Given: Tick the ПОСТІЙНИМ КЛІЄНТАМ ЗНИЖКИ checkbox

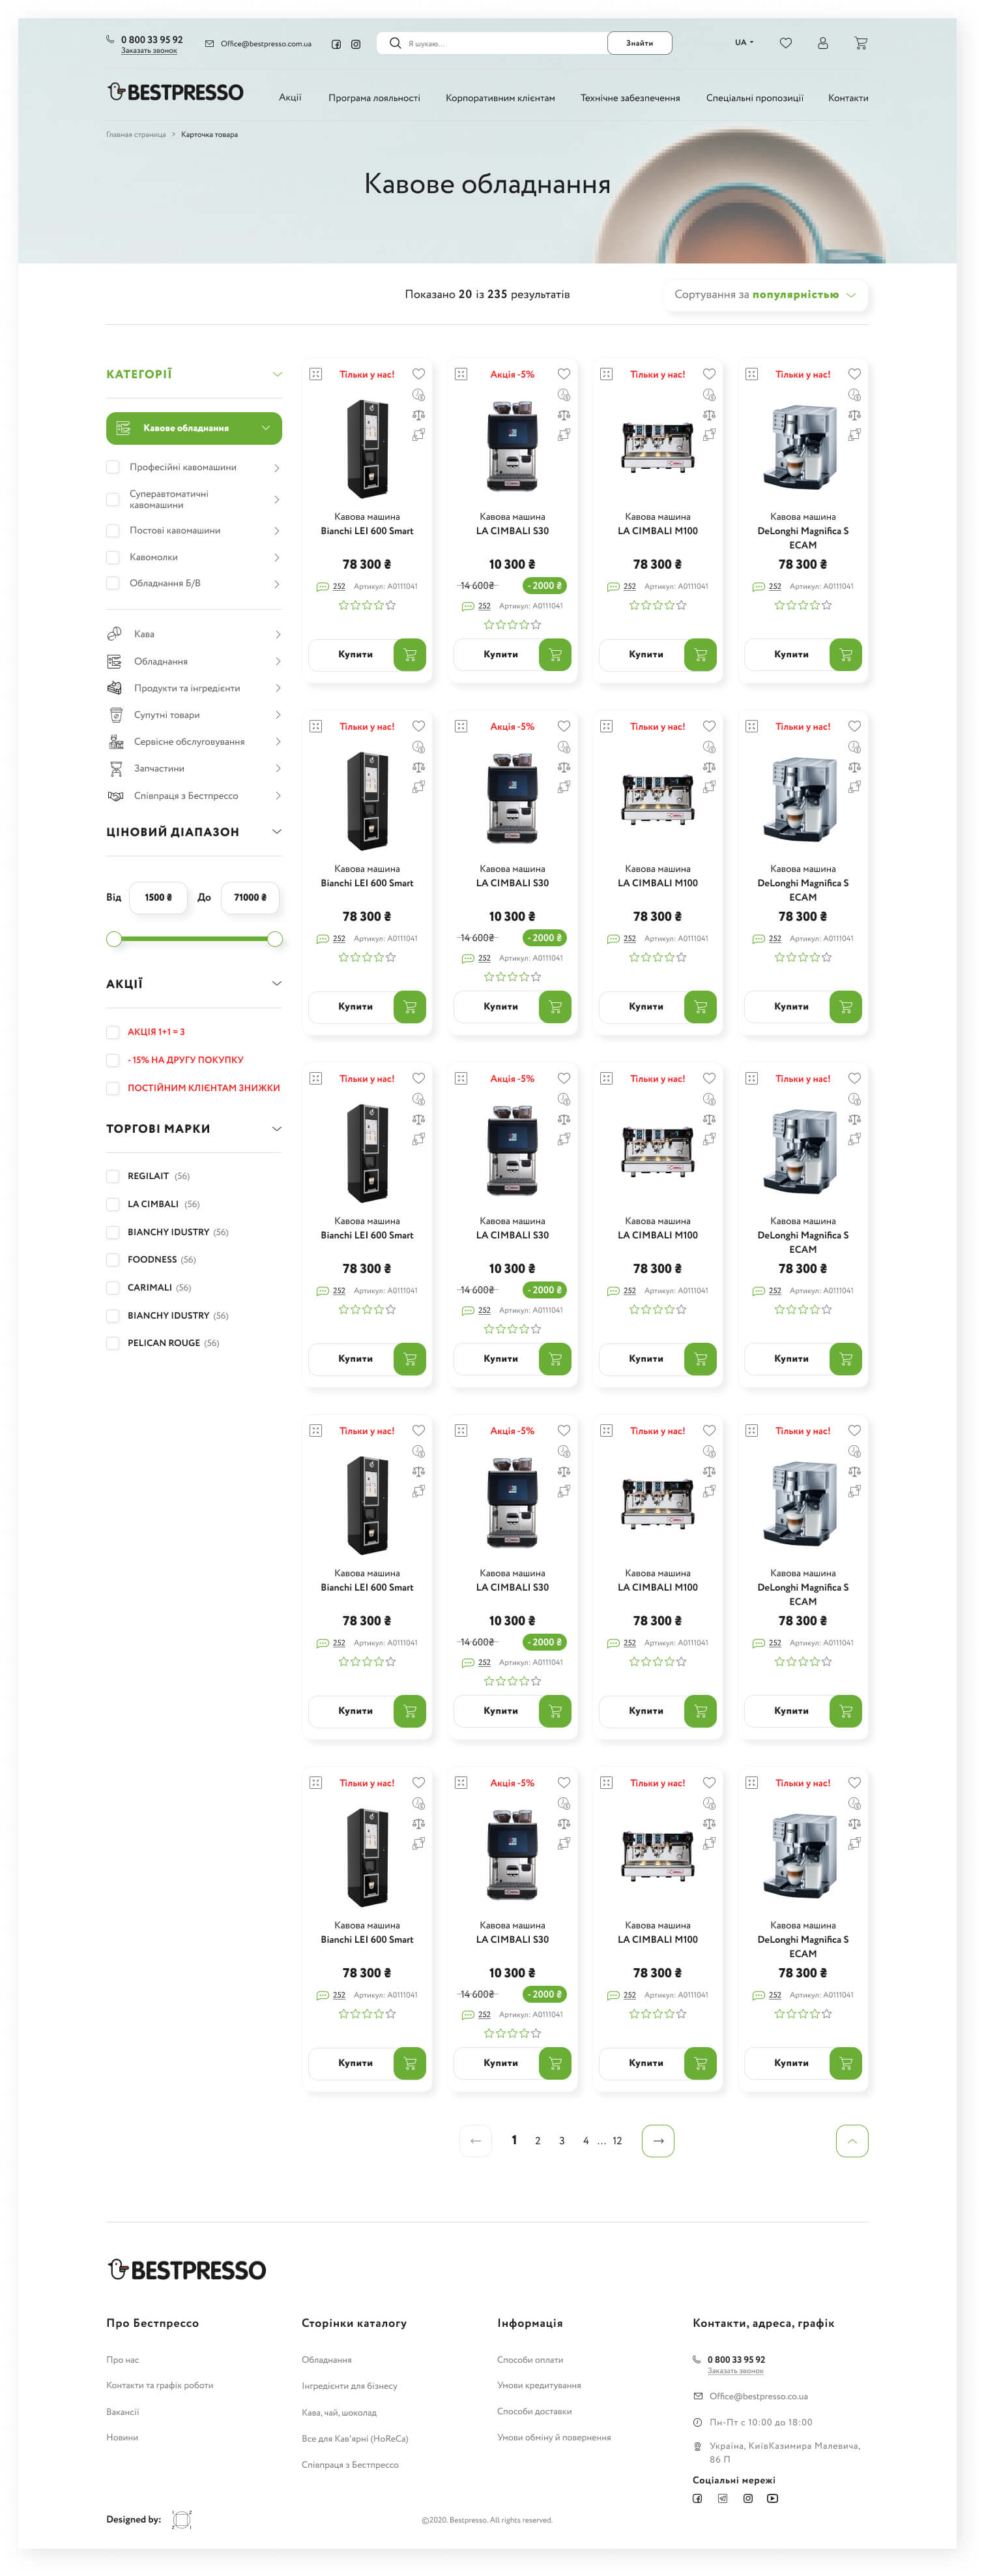Looking at the screenshot, I should 113,1088.
